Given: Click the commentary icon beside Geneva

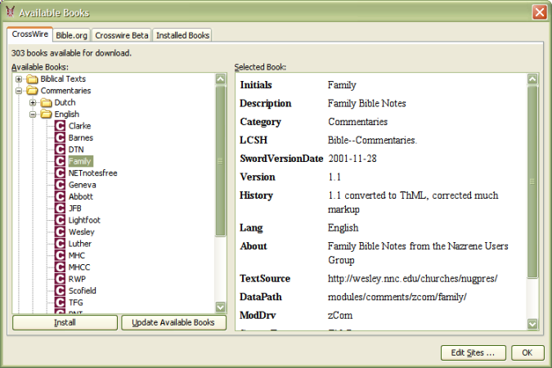Looking at the screenshot, I should [x=60, y=185].
